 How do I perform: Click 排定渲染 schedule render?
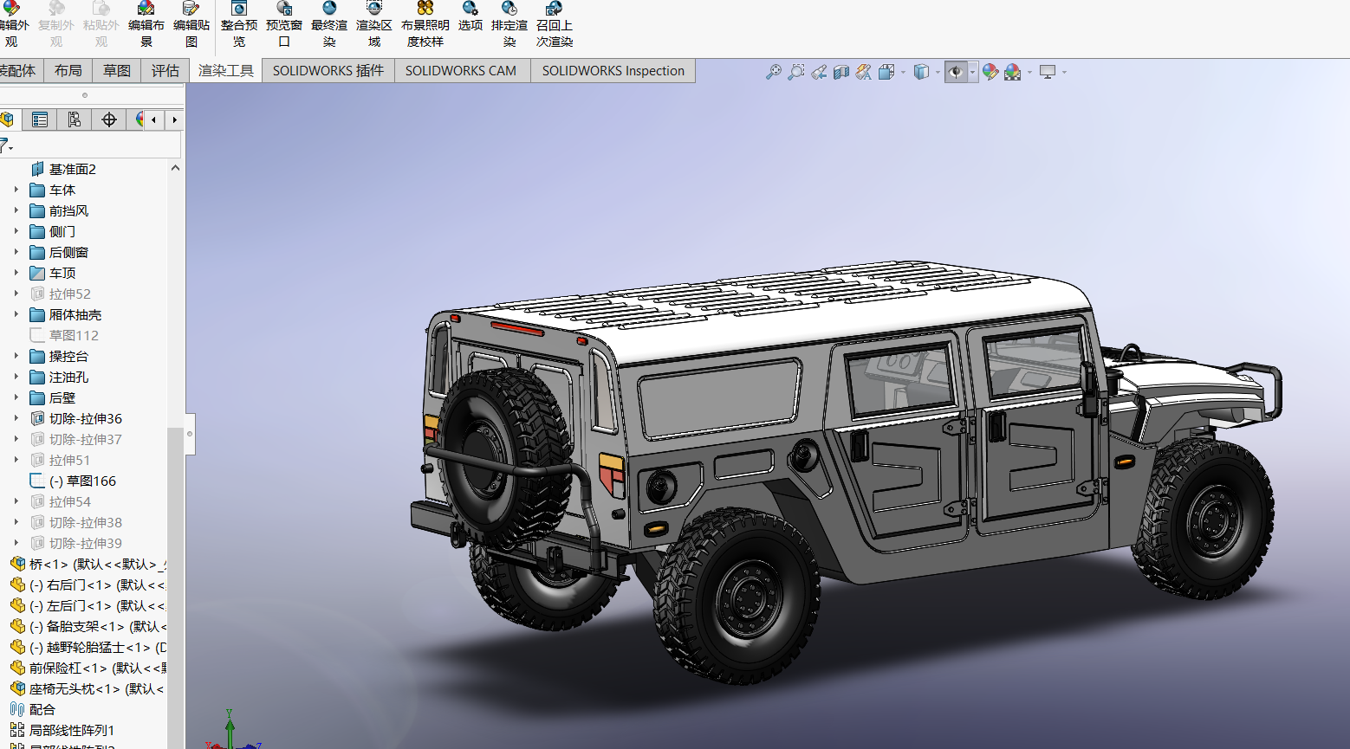[x=509, y=24]
